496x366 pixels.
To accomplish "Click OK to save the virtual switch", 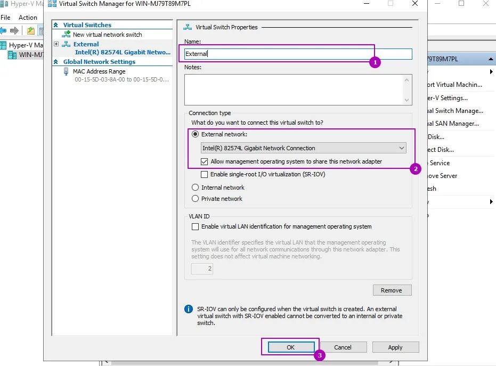I will pyautogui.click(x=291, y=347).
